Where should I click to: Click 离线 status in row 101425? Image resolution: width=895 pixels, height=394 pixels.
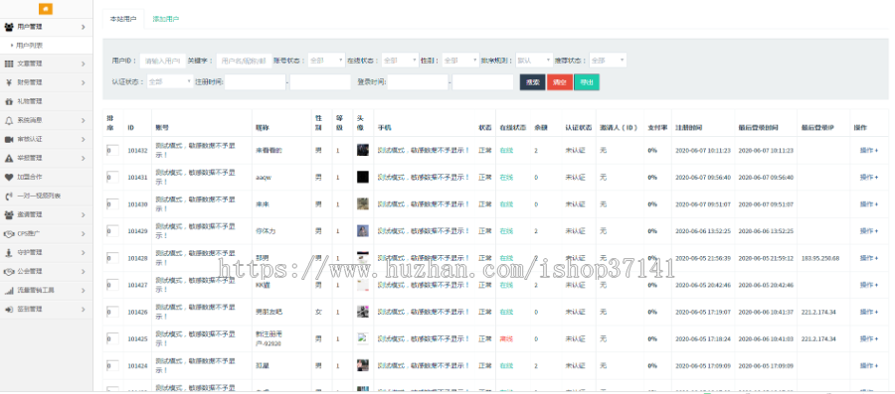pyautogui.click(x=506, y=338)
